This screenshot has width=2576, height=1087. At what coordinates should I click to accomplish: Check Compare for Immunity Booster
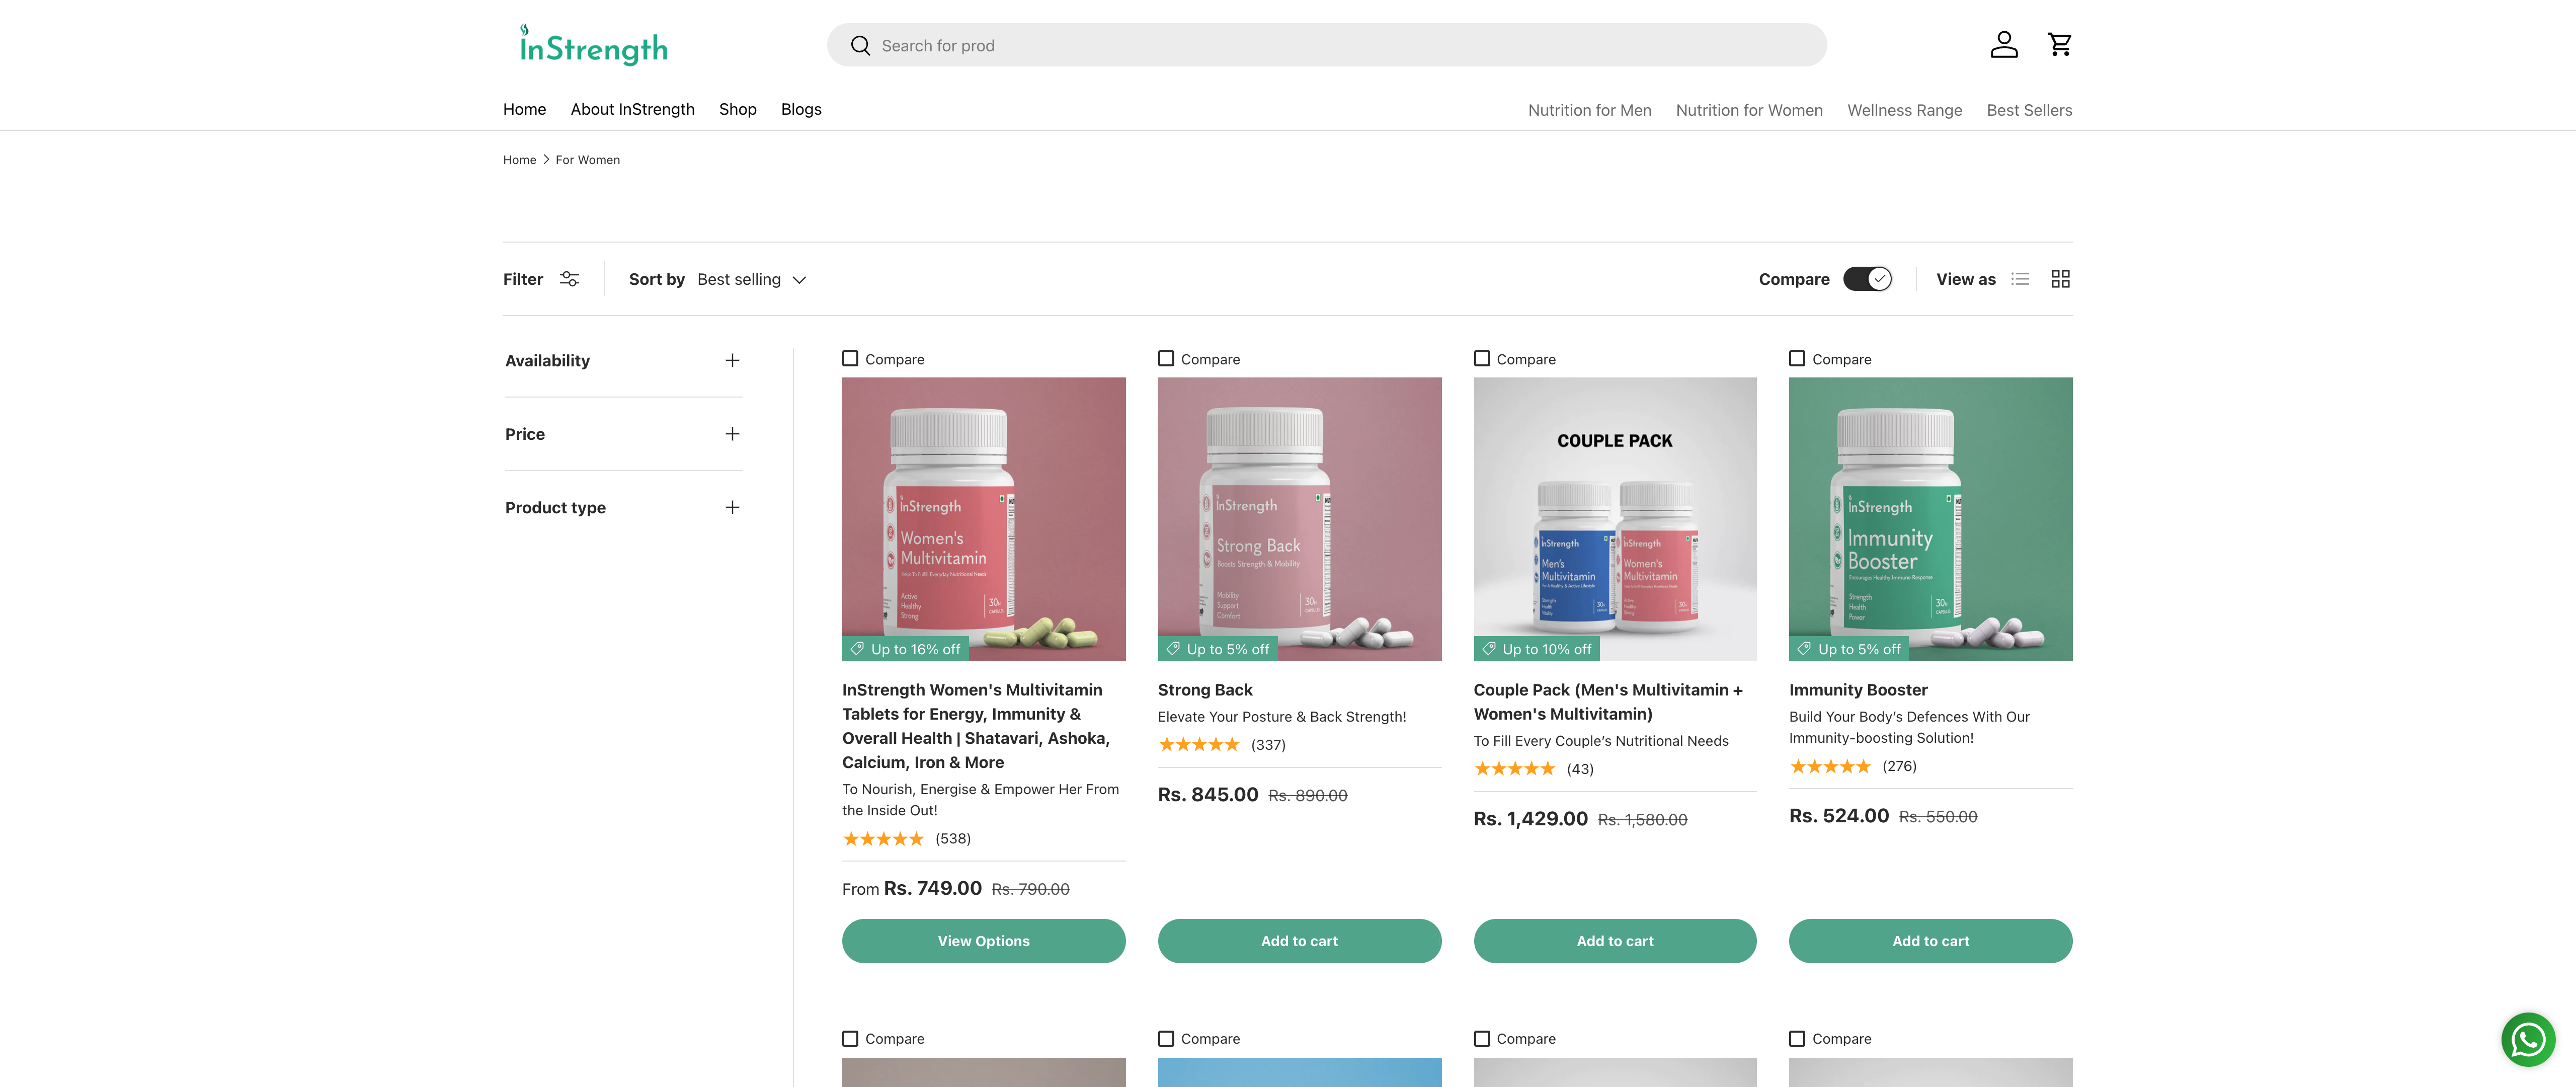(1797, 357)
